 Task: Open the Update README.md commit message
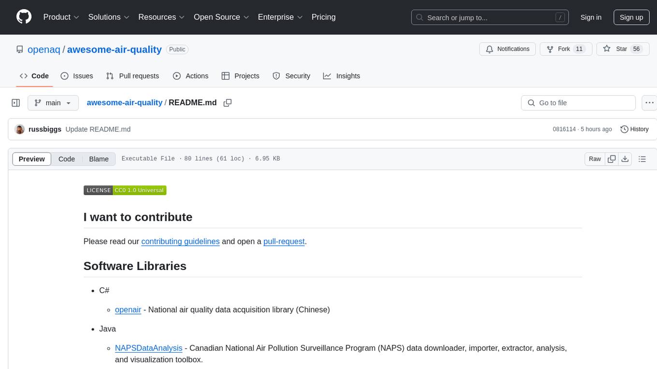coord(98,129)
